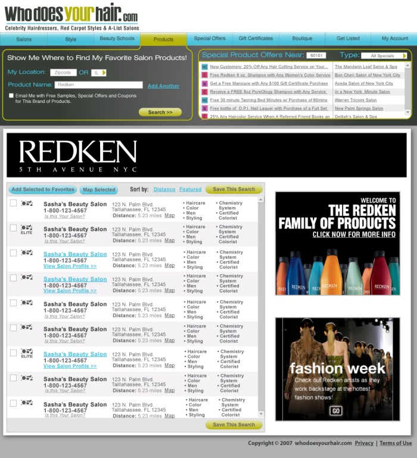Sort results by Featured

(191, 189)
